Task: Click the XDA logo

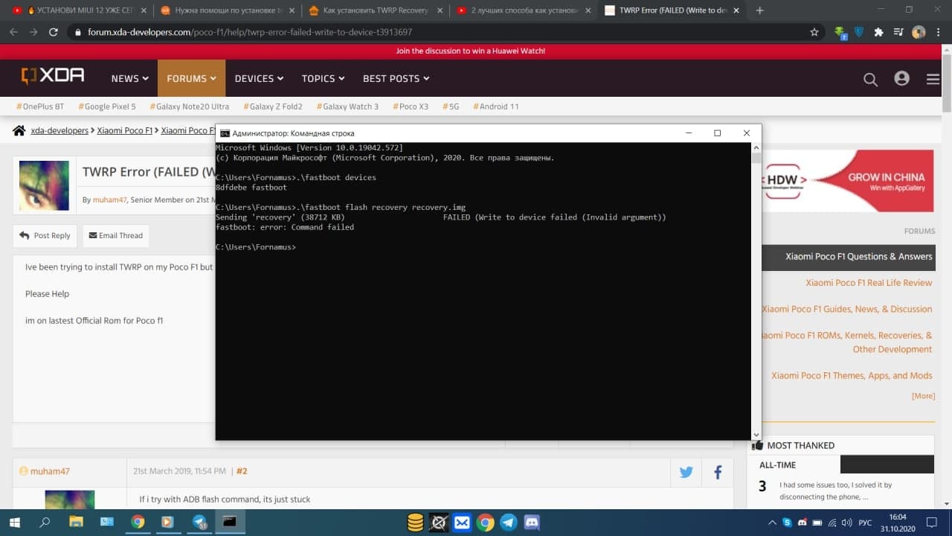Action: (x=53, y=76)
